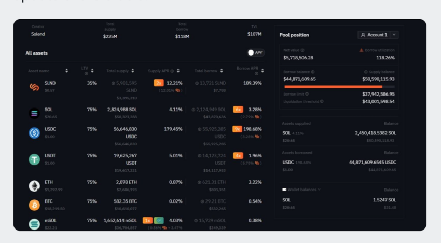The height and width of the screenshot is (243, 441).
Task: Click the USDT Tether icon
Action: [x=34, y=159]
